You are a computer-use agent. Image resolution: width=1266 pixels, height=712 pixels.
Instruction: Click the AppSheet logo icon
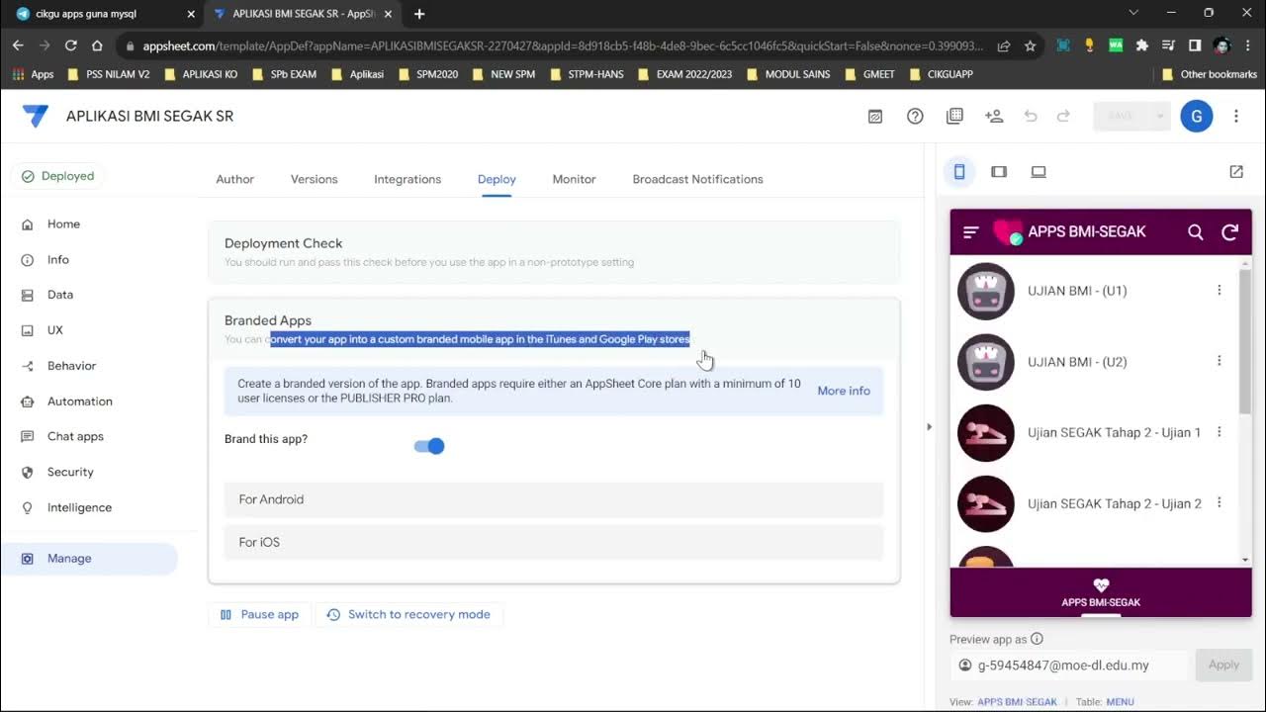coord(35,116)
